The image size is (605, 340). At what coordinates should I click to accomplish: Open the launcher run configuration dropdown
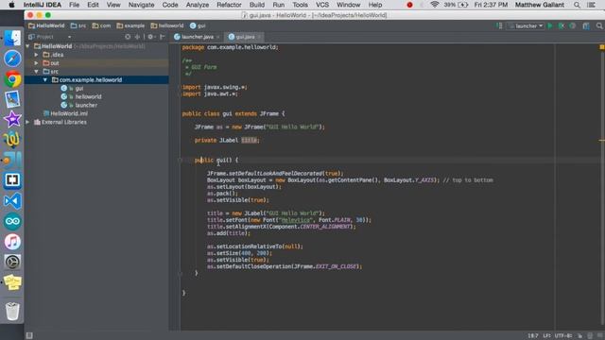[x=526, y=25]
